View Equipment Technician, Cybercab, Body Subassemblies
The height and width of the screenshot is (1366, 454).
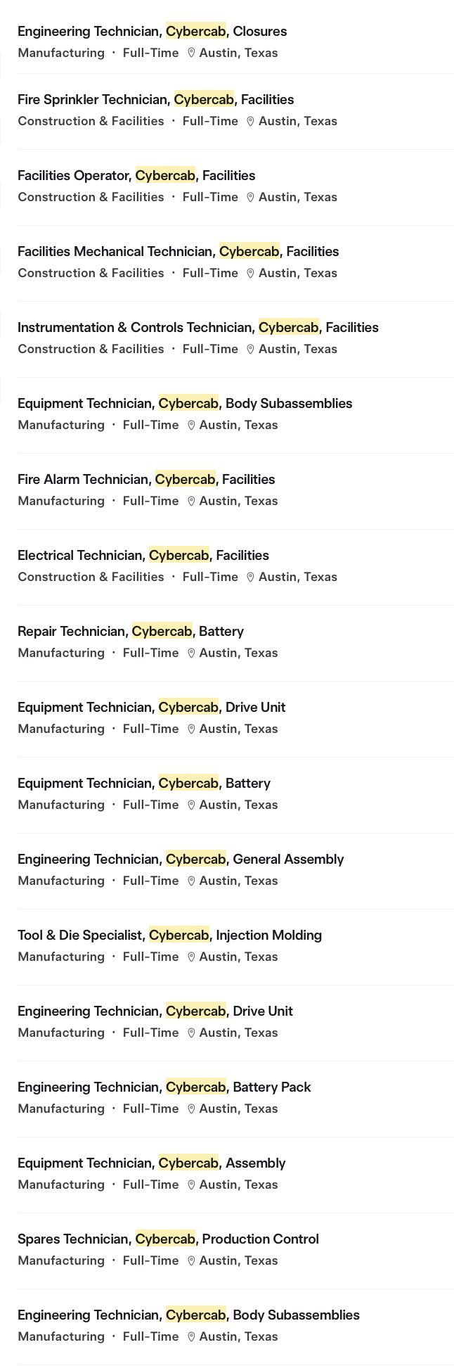[185, 403]
